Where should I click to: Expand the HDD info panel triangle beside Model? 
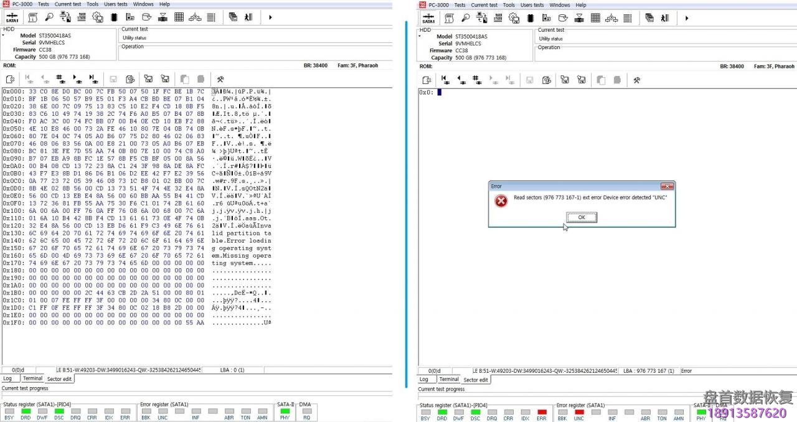pos(4,35)
